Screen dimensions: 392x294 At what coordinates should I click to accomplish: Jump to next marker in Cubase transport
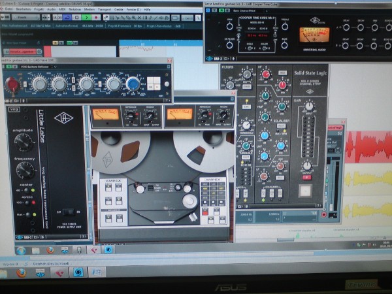pos(60,17)
